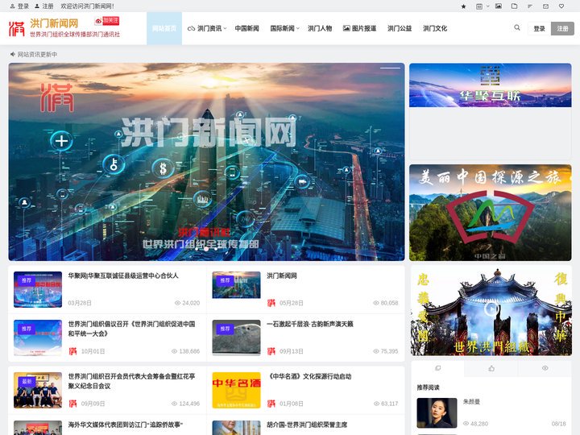Click author icon beside date 05月28日
The image size is (580, 435).
pyautogui.click(x=271, y=303)
